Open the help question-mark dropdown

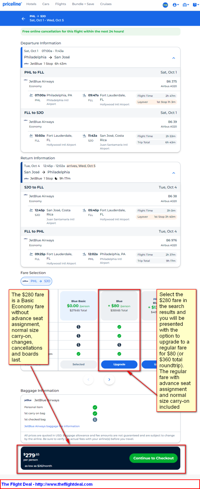pyautogui.click(x=195, y=5)
